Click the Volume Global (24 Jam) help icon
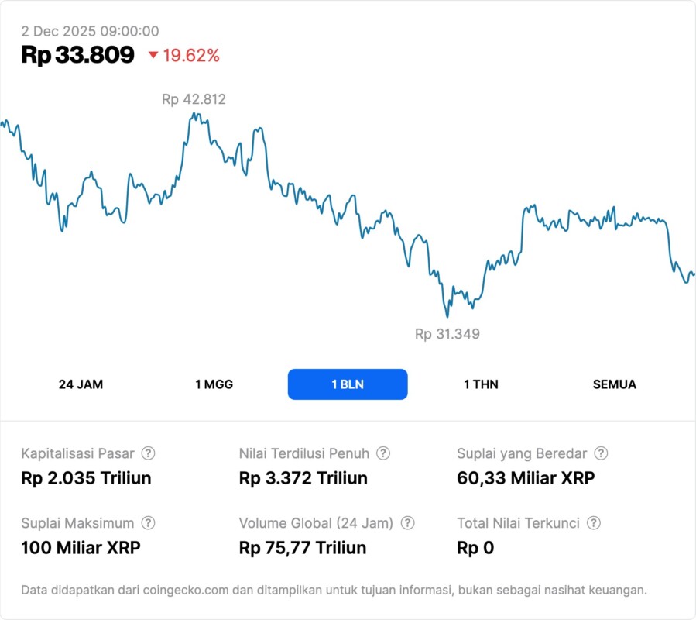This screenshot has height=620, width=696. tap(407, 523)
